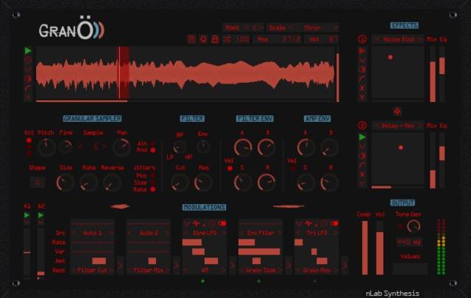
Task: Adjust the Comp output slider
Action: click(364, 247)
